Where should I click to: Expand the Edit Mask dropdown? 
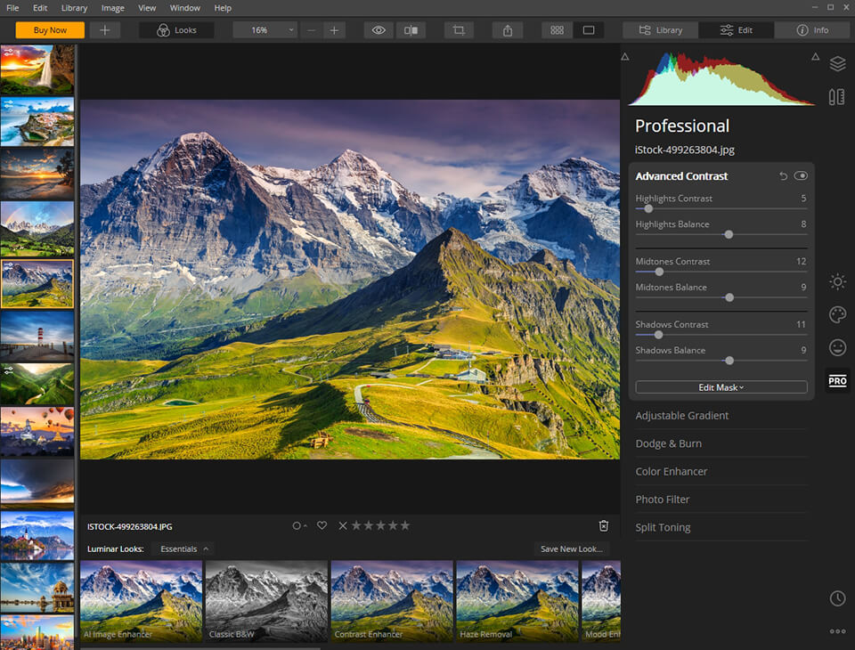click(721, 387)
